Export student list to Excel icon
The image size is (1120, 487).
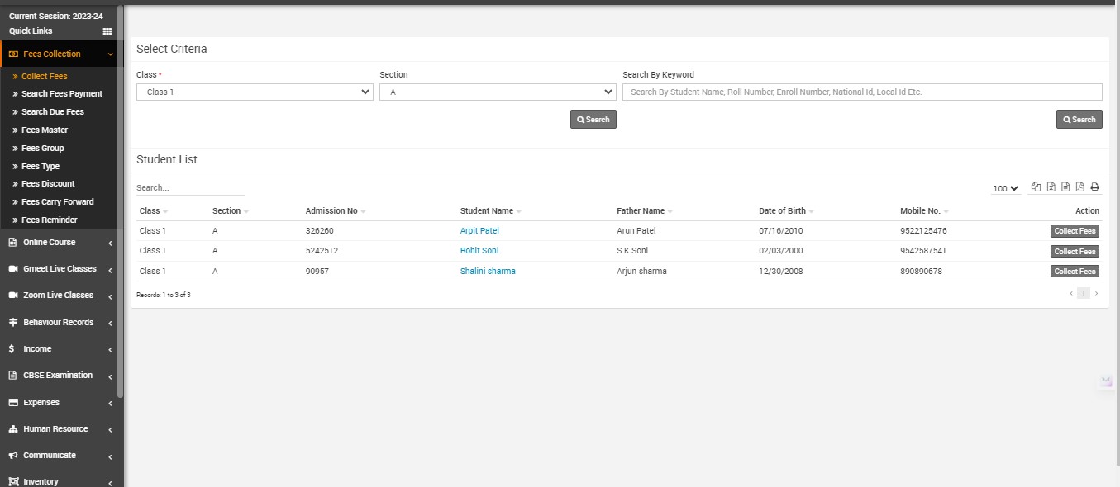[1051, 187]
